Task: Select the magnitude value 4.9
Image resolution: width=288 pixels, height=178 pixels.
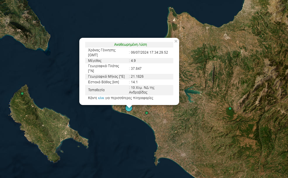Action: coord(133,61)
